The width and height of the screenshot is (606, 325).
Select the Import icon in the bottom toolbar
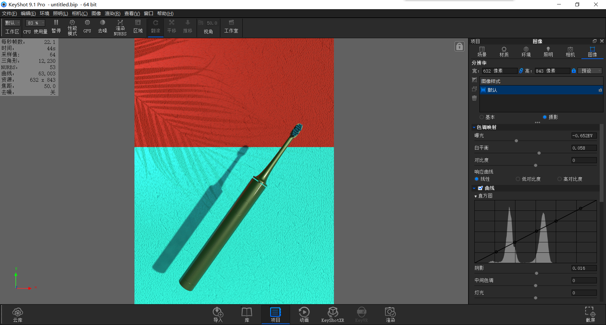point(218,314)
